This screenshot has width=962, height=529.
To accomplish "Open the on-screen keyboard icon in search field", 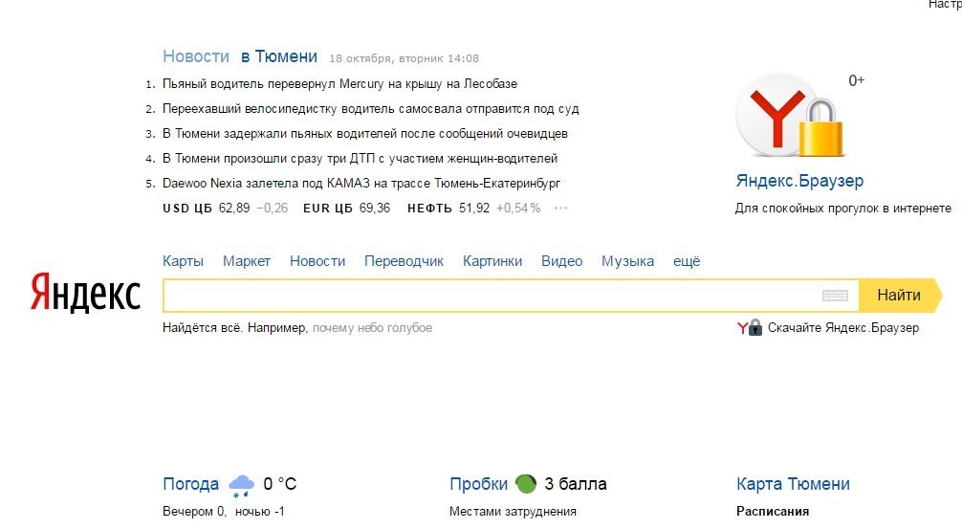I will click(835, 296).
